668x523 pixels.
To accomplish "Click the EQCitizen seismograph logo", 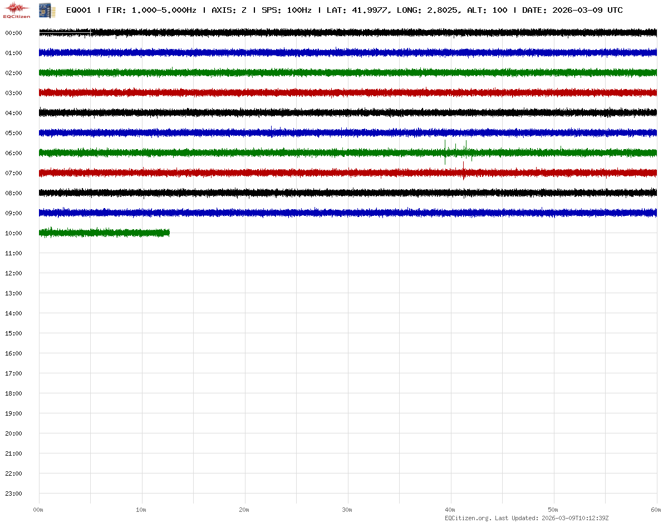I will [17, 9].
